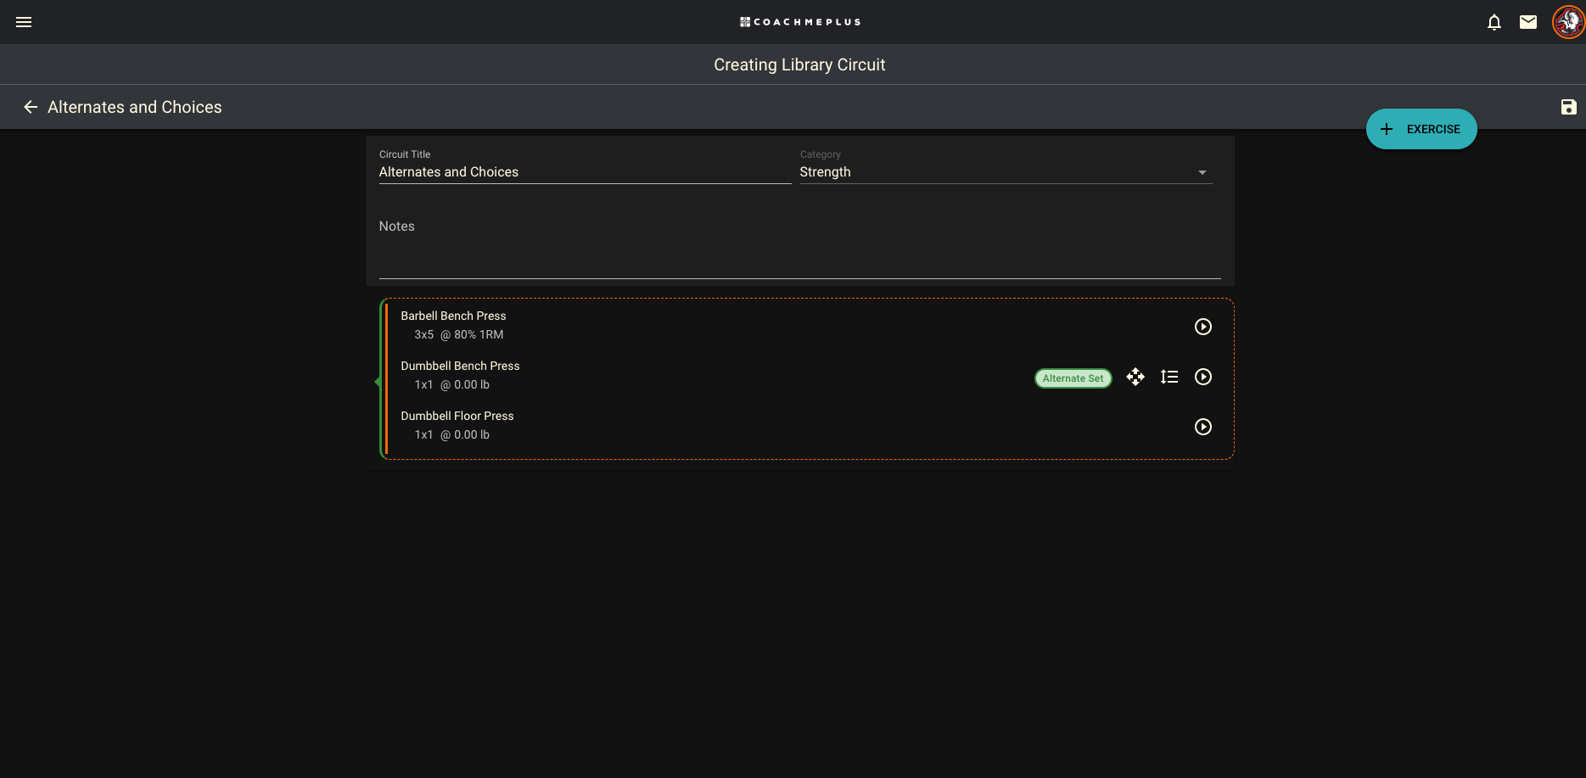Select the Dumbbell Bench Press exercise name

[x=460, y=366]
